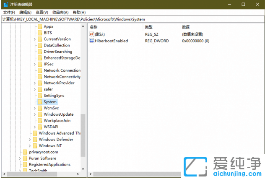Expand the Windows Defender key
265x179 pixels.
[30, 140]
